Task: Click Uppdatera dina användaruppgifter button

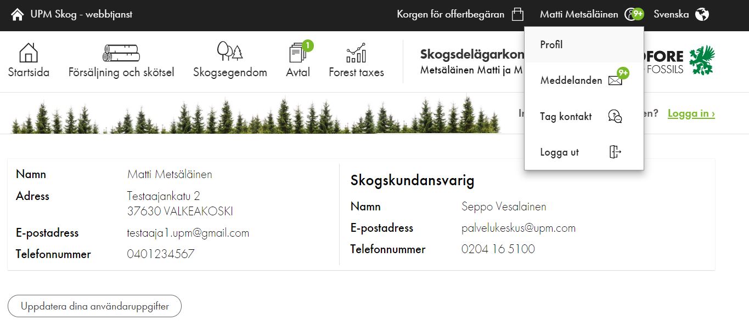Action: tap(94, 306)
